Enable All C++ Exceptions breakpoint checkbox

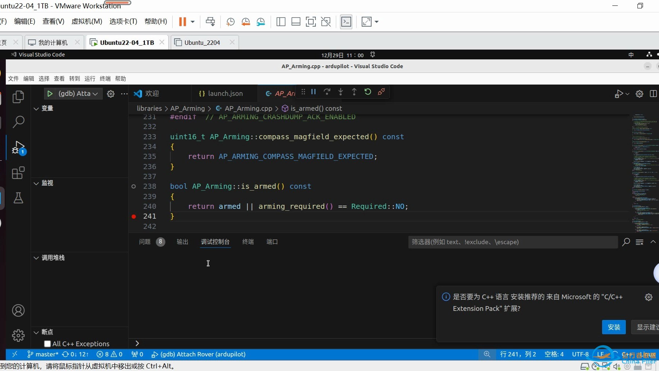pos(47,344)
